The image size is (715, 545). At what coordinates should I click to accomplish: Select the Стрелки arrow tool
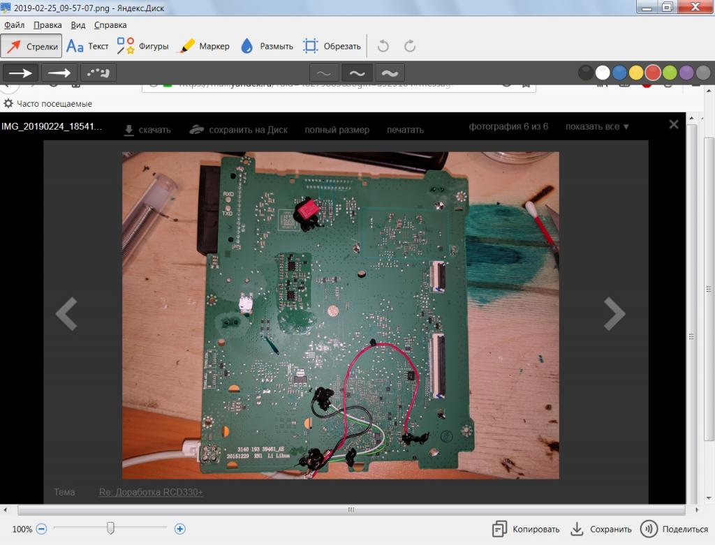click(x=31, y=46)
